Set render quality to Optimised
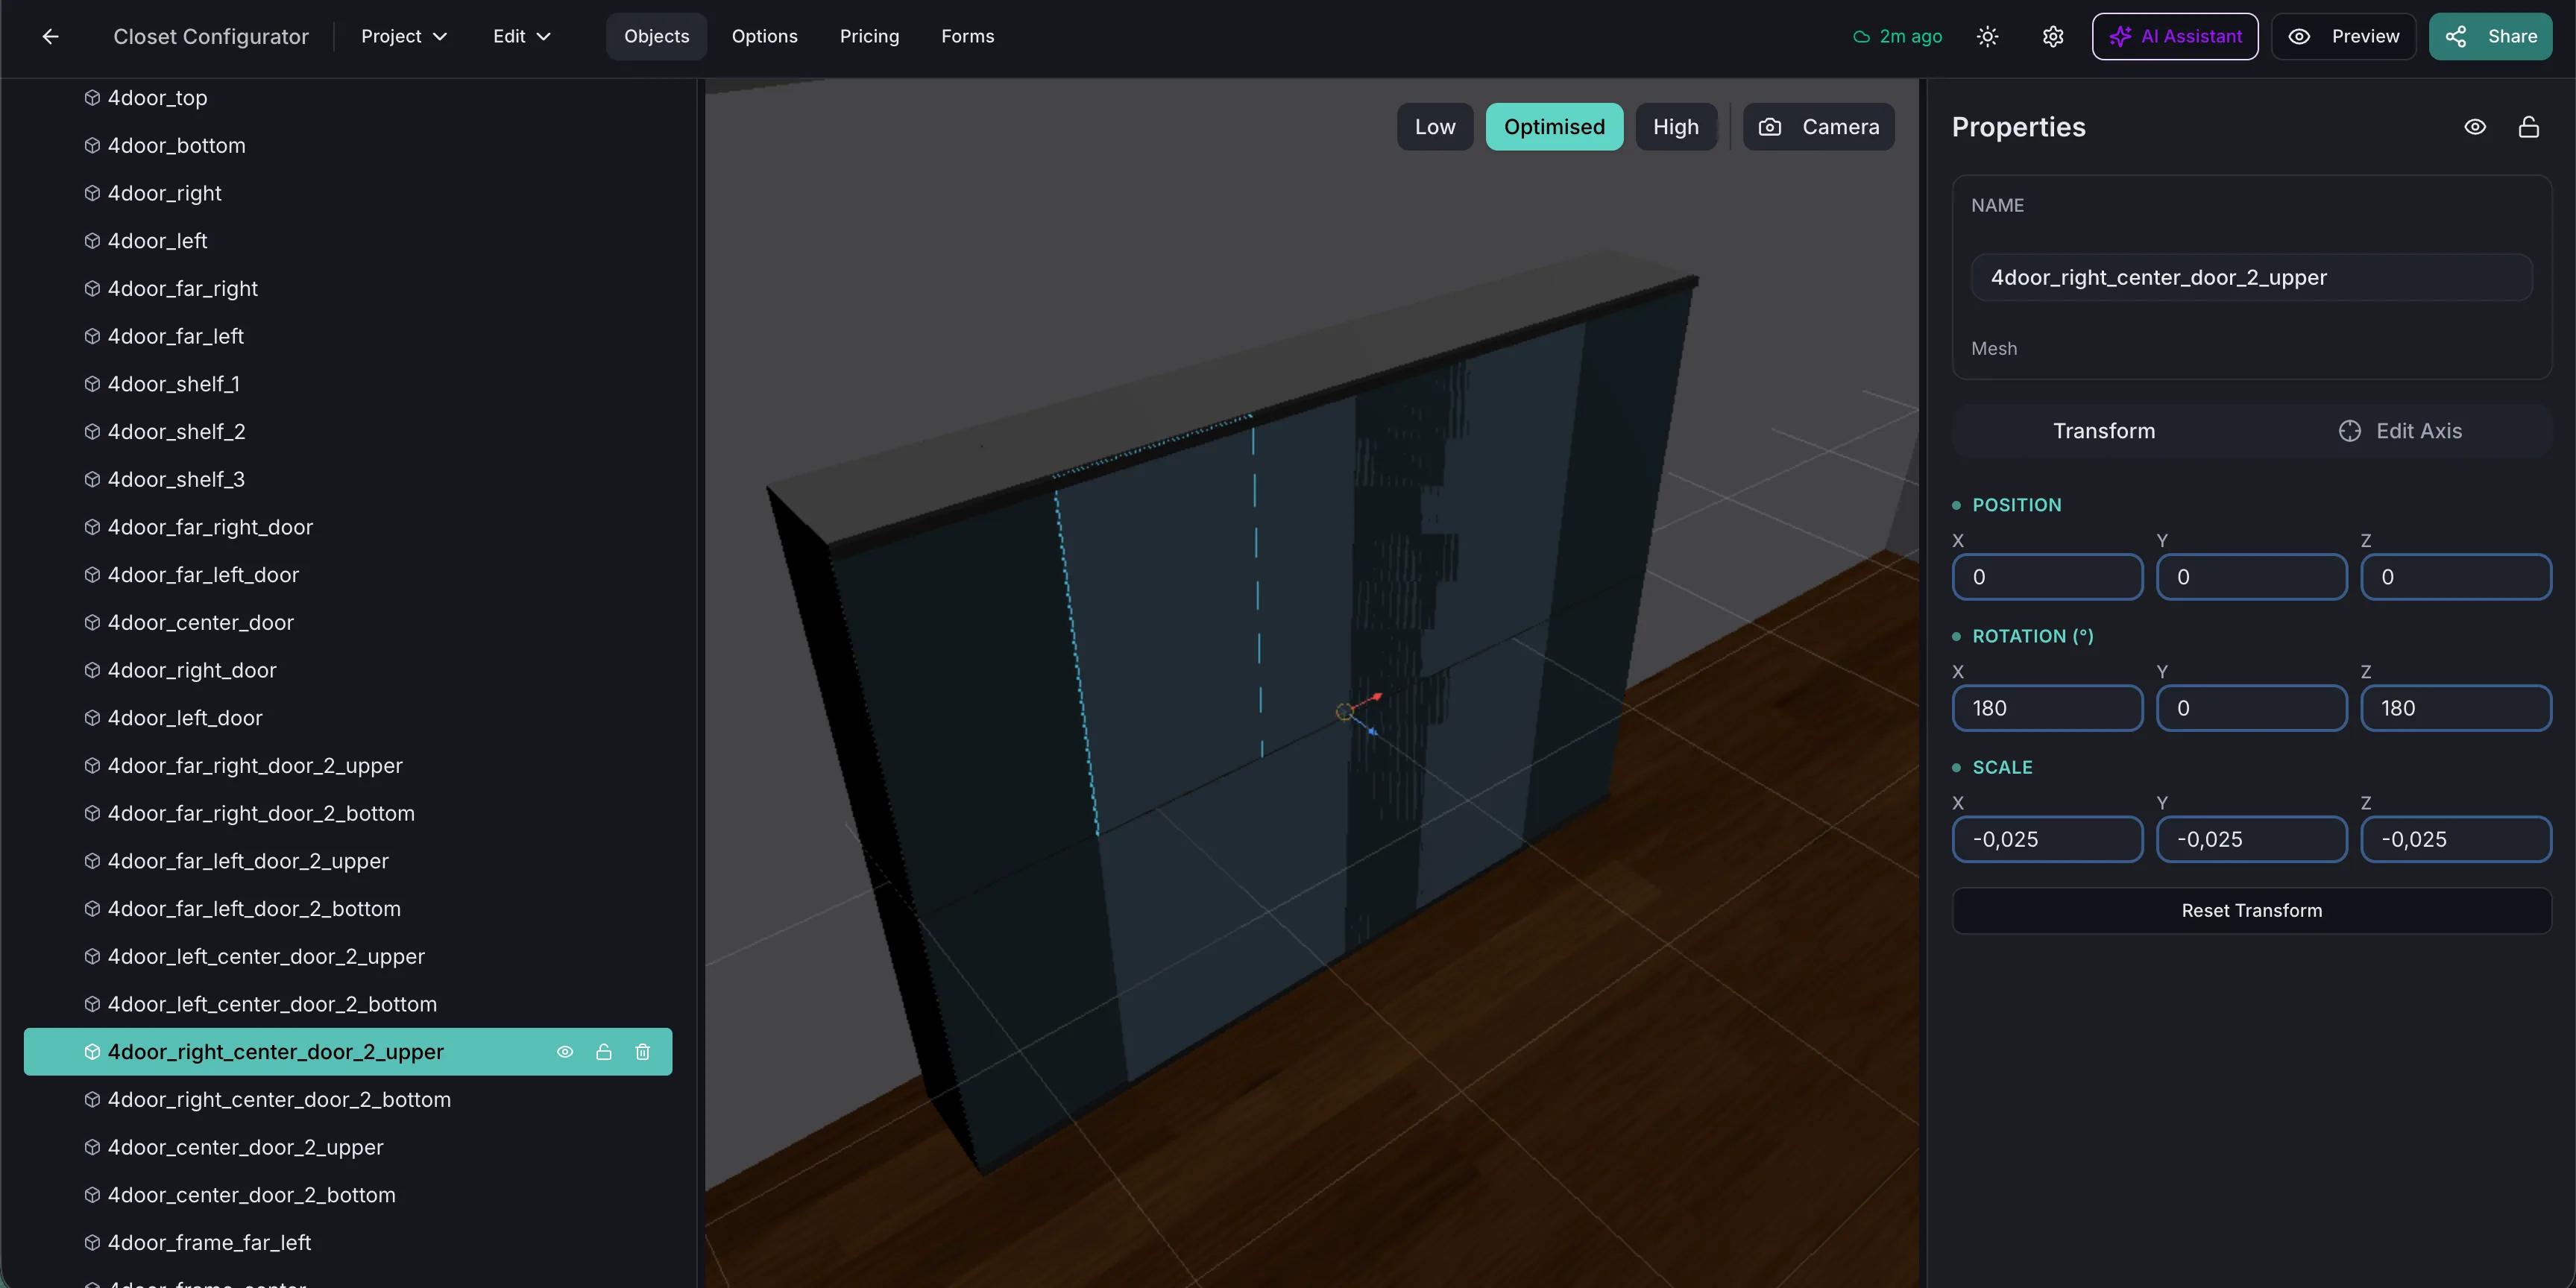Viewport: 2576px width, 1288px height. click(1554, 127)
